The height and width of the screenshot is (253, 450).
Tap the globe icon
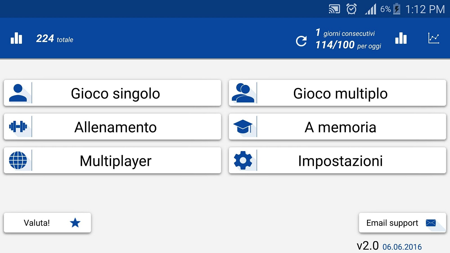pyautogui.click(x=18, y=160)
